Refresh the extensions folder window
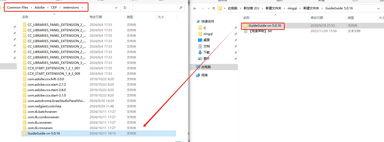This screenshot has height=142, width=384. pyautogui.click(x=125, y=8)
